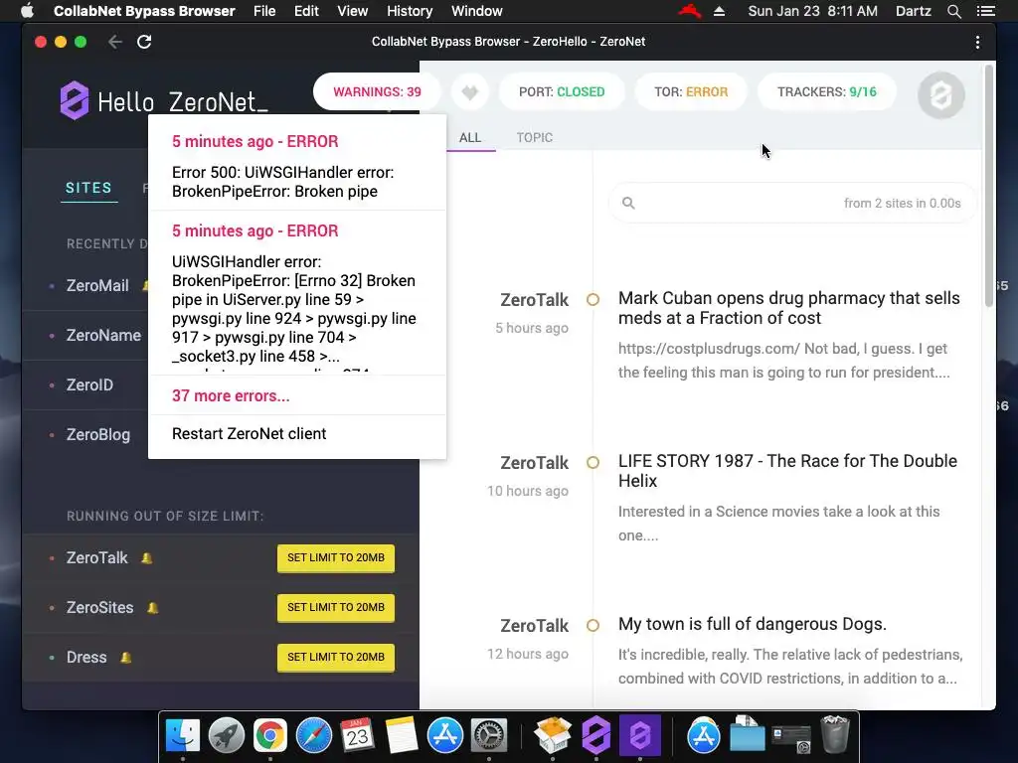The height and width of the screenshot is (763, 1018).
Task: Click the PORT: CLOSED status pill
Action: [562, 92]
